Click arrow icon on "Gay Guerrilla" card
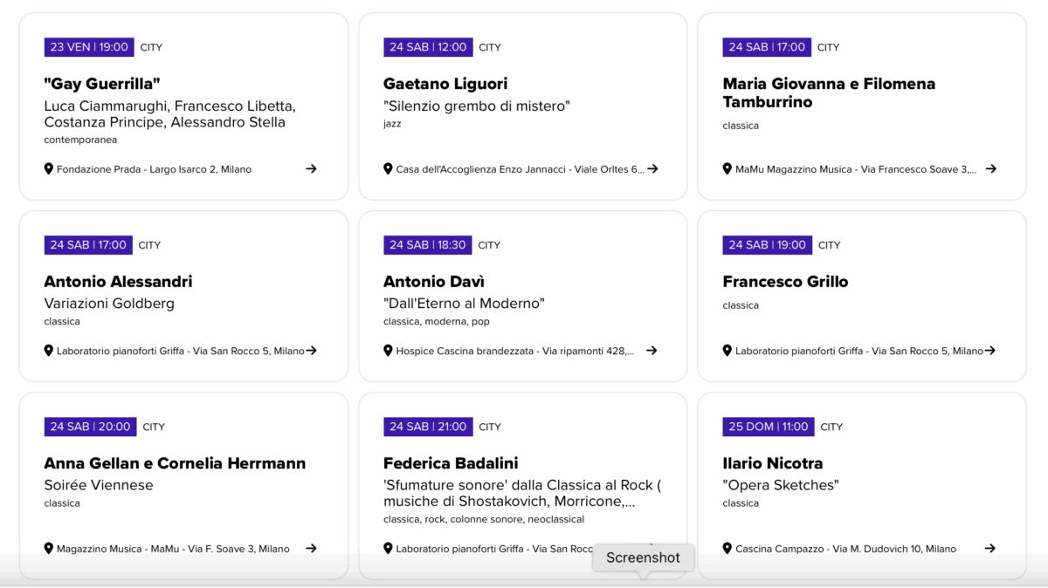The image size is (1048, 588). (x=311, y=169)
